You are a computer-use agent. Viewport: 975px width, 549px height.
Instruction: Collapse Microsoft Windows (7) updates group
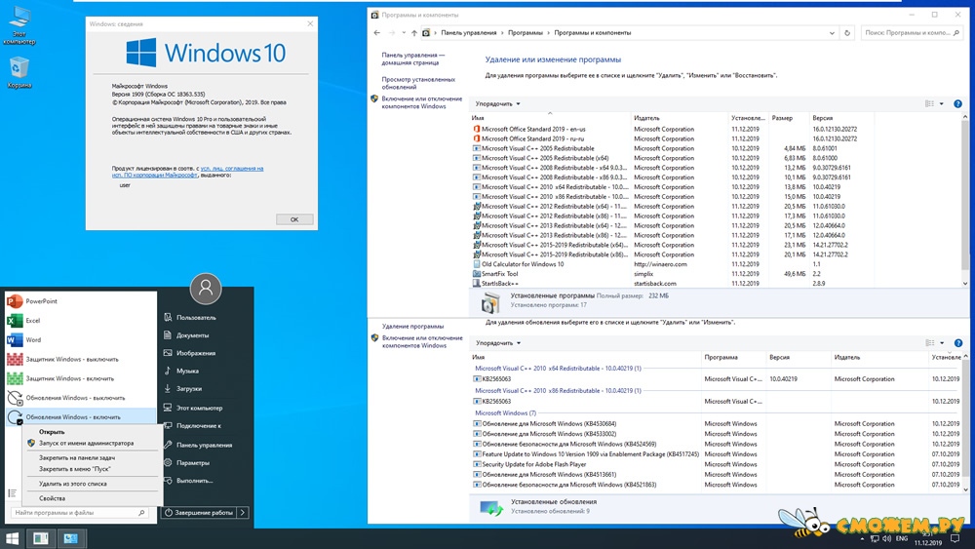505,412
